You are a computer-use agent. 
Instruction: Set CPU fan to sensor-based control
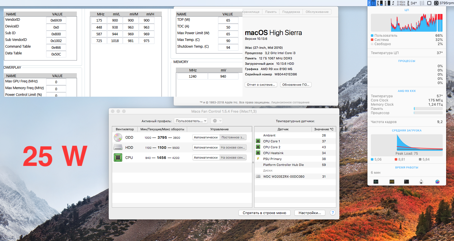pyautogui.click(x=233, y=157)
